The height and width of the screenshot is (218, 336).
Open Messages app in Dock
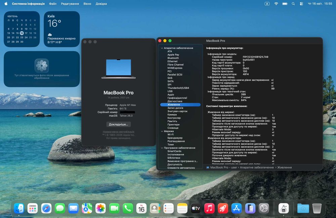(x=60, y=208)
